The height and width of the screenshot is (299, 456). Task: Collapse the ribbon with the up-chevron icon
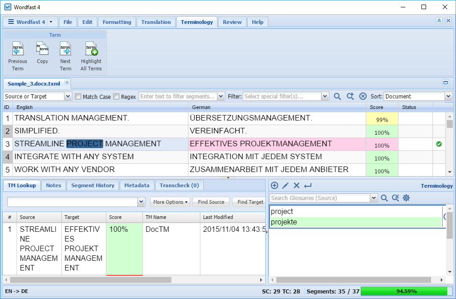pos(439,20)
